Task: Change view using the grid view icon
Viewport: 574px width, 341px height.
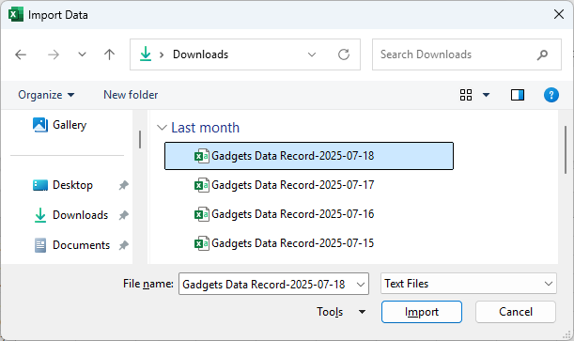Action: (466, 95)
